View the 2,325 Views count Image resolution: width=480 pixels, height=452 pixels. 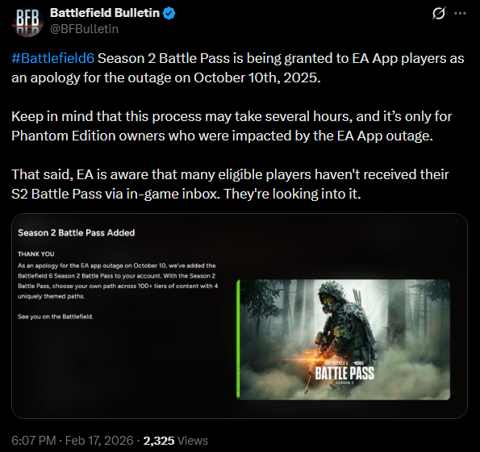click(x=175, y=441)
